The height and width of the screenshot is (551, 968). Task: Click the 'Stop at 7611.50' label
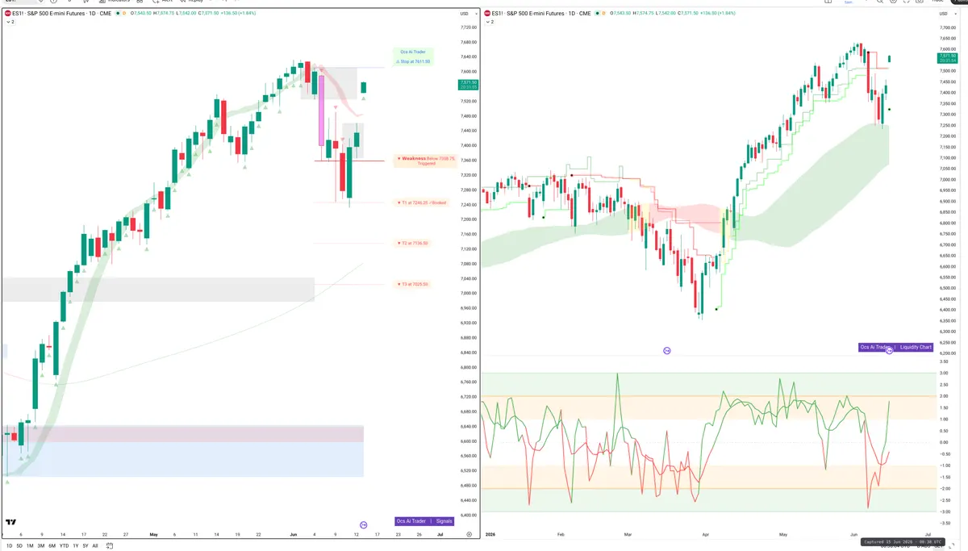coord(415,61)
